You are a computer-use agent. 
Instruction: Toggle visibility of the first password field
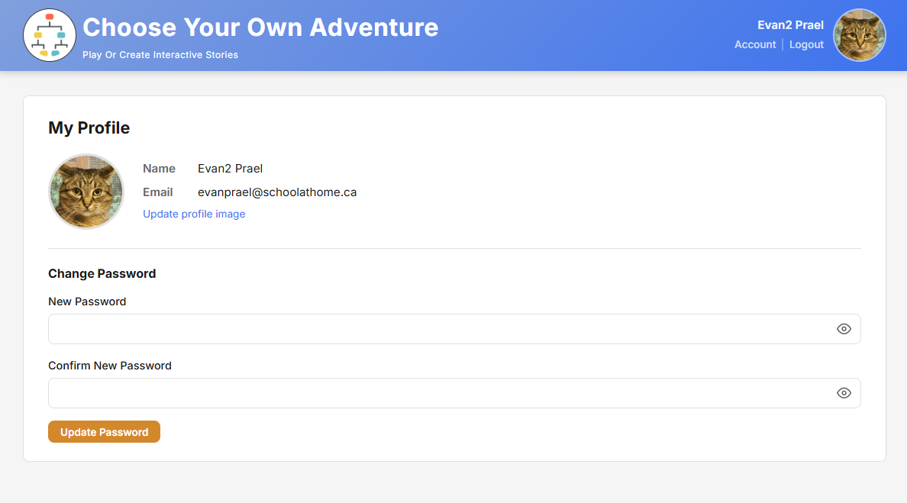coord(844,328)
